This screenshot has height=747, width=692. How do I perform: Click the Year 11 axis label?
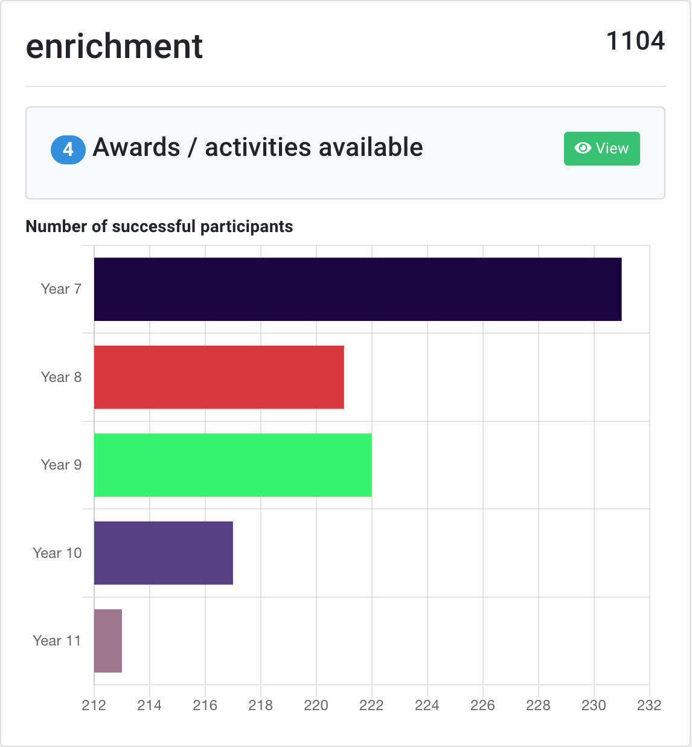(57, 641)
